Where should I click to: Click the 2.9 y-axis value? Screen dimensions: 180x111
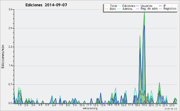pyautogui.click(x=10, y=28)
